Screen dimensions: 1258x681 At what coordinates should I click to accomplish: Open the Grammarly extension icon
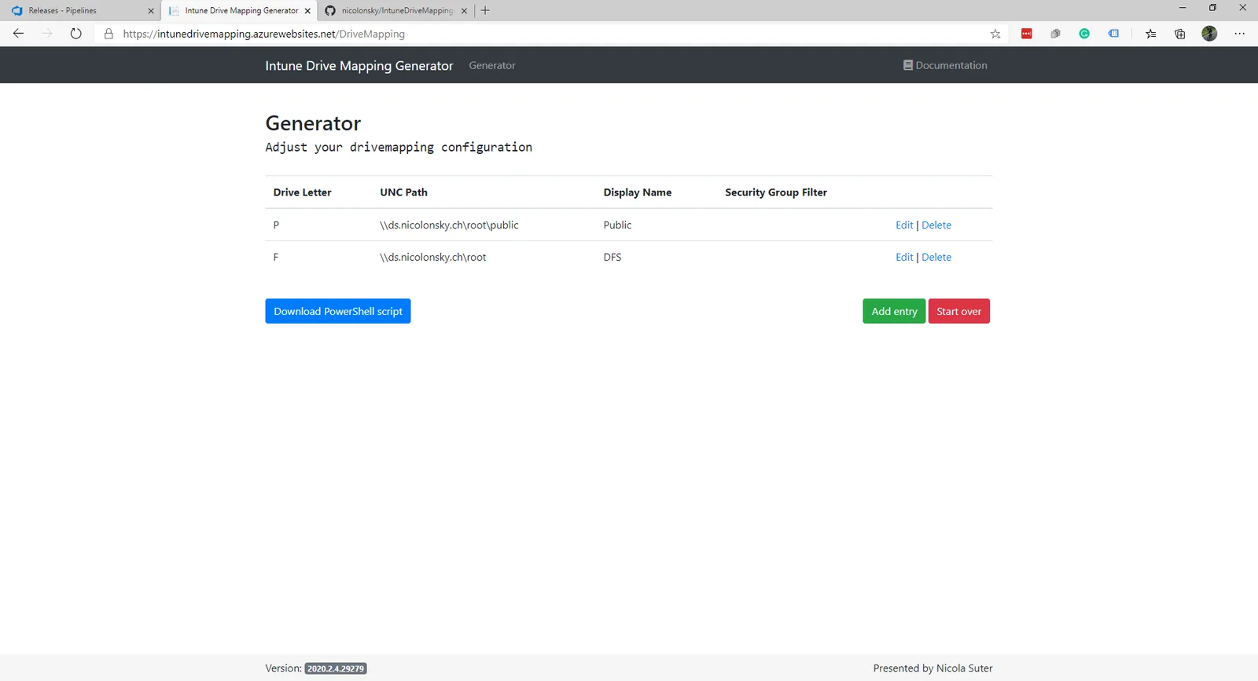pos(1084,34)
